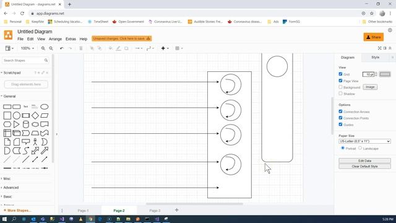Zoom out using the magnifier-minus toolbar icon

click(51, 48)
